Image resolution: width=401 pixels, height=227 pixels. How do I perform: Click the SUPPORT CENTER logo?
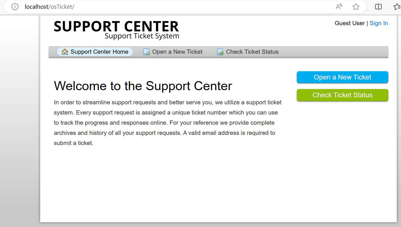(116, 27)
